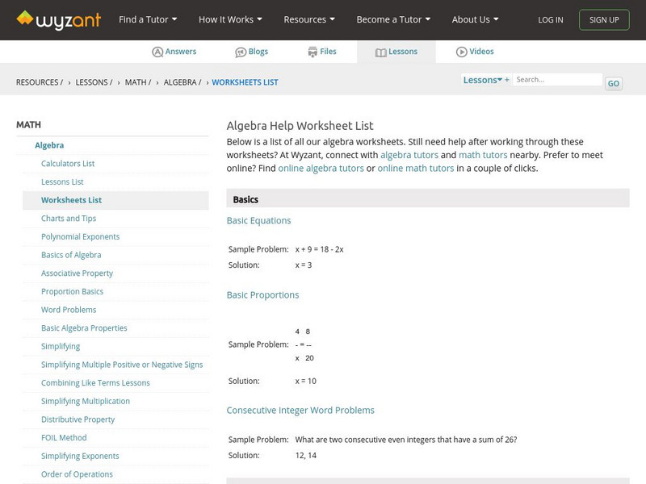Go to ALGEBRA in the breadcrumb
This screenshot has width=646, height=484.
click(x=181, y=82)
